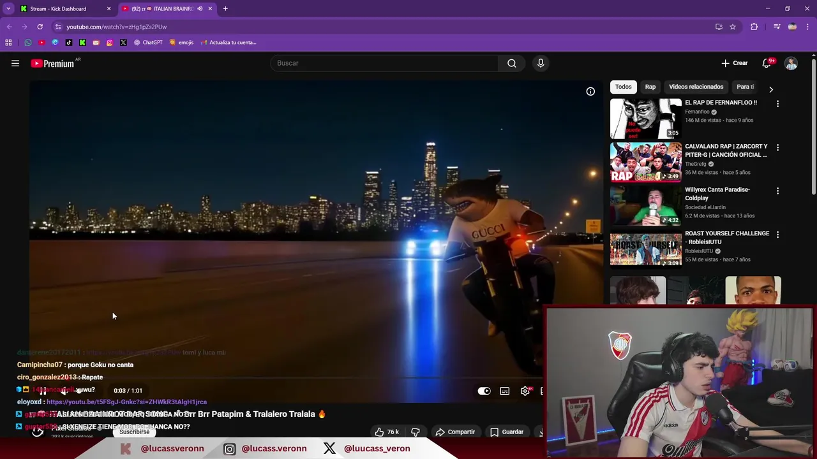Screen dimensions: 817x459
Task: Like the video with 76 k likes
Action: coord(387,432)
